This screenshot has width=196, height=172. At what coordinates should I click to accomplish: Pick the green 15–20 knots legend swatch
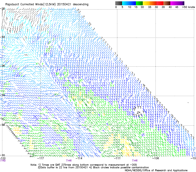(x=139, y=3)
